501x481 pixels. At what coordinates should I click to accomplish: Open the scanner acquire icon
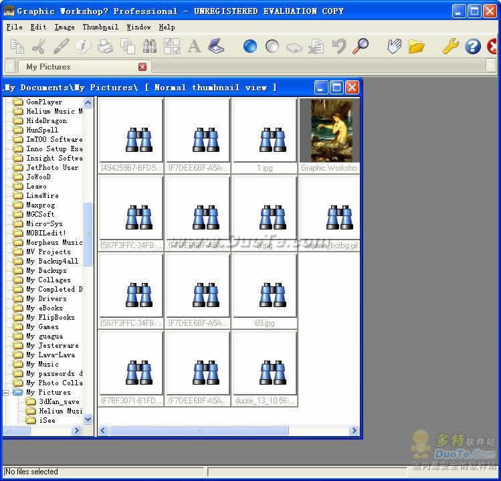[x=216, y=46]
